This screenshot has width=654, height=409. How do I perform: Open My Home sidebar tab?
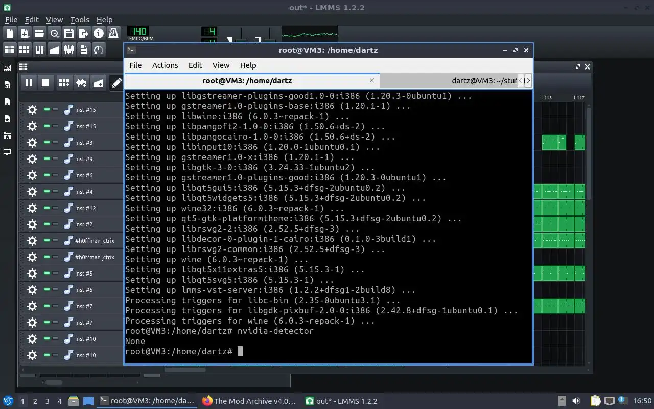point(7,135)
